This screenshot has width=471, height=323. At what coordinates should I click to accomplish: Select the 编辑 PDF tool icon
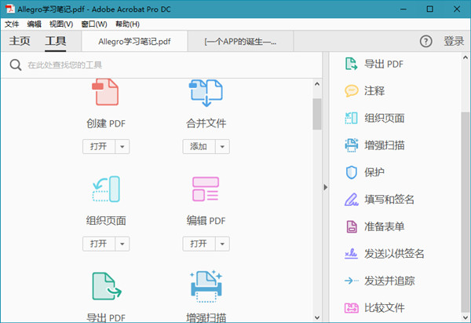coord(206,189)
